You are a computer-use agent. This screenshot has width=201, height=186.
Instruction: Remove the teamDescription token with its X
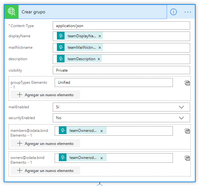(x=99, y=59)
